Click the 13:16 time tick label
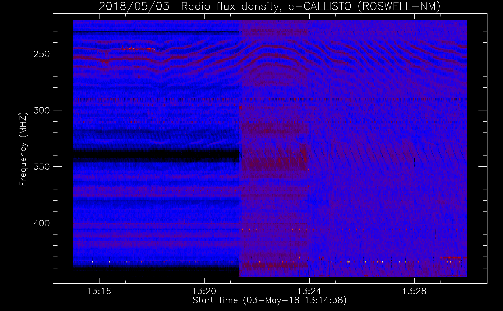 coord(99,291)
